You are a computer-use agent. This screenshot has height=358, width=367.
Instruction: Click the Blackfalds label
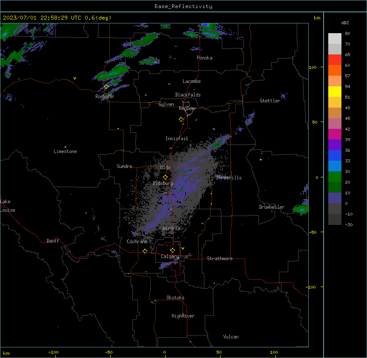(188, 95)
